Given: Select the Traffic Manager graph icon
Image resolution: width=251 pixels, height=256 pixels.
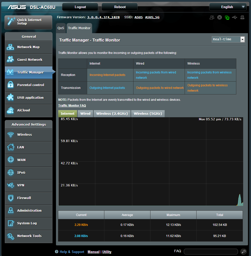Looking at the screenshot, I should click(10, 72).
